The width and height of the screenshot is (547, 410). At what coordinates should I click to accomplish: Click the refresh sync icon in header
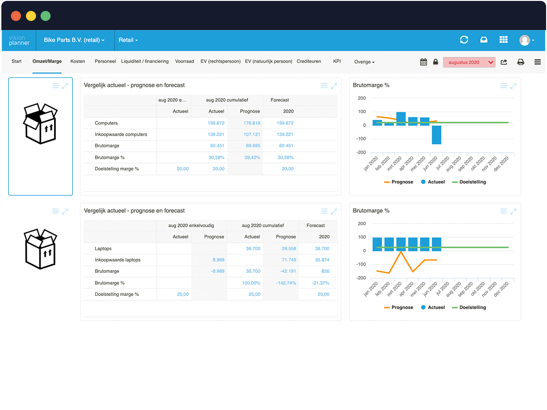click(x=464, y=40)
